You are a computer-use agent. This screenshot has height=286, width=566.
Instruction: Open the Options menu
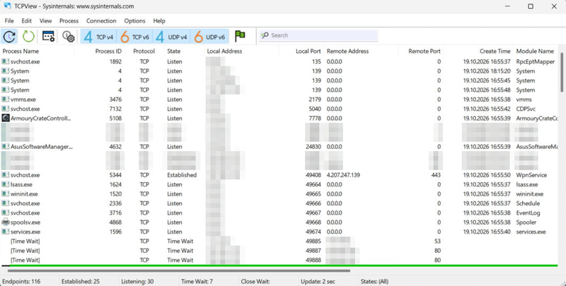pos(134,21)
